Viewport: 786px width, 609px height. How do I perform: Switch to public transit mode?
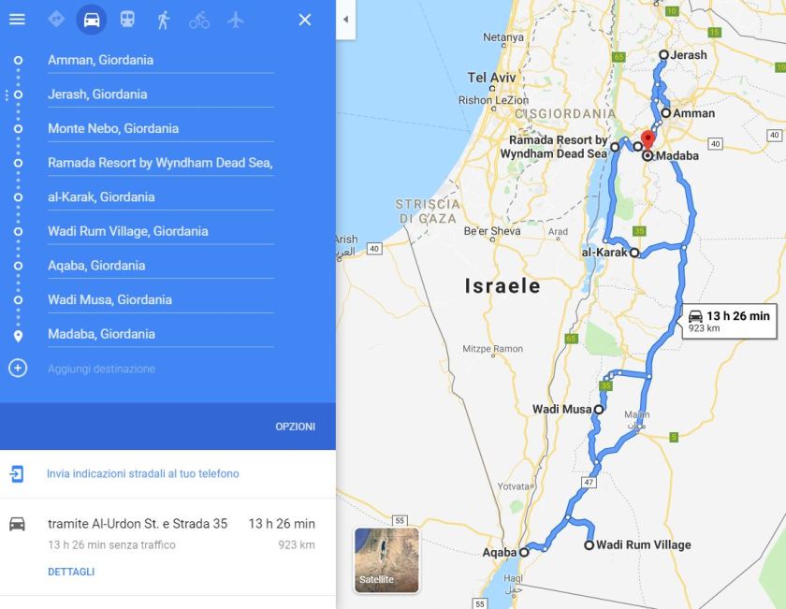(x=127, y=20)
